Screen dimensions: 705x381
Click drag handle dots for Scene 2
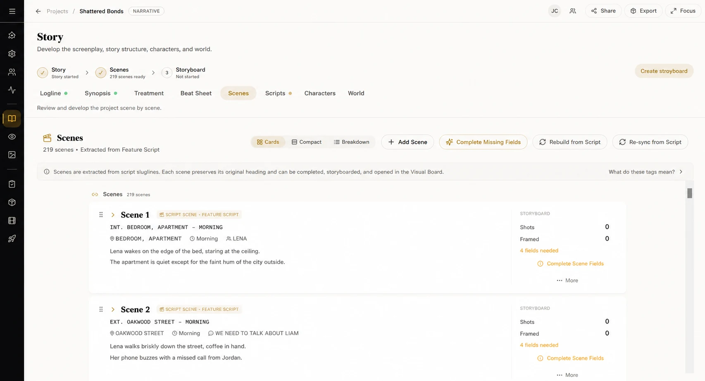pyautogui.click(x=101, y=309)
